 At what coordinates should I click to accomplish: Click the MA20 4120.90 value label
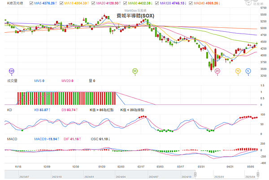click(x=108, y=3)
